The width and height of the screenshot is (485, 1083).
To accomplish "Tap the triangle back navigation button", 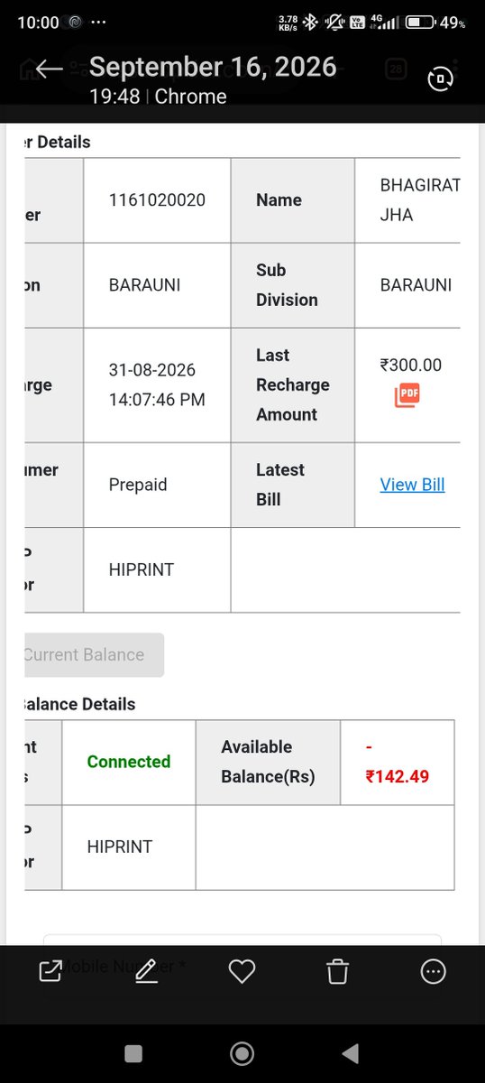I will [x=351, y=1053].
